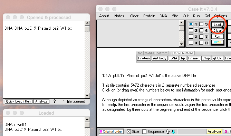The height and width of the screenshot is (136, 231).
Task: Click the Chip scroll button
Action: point(206,58)
